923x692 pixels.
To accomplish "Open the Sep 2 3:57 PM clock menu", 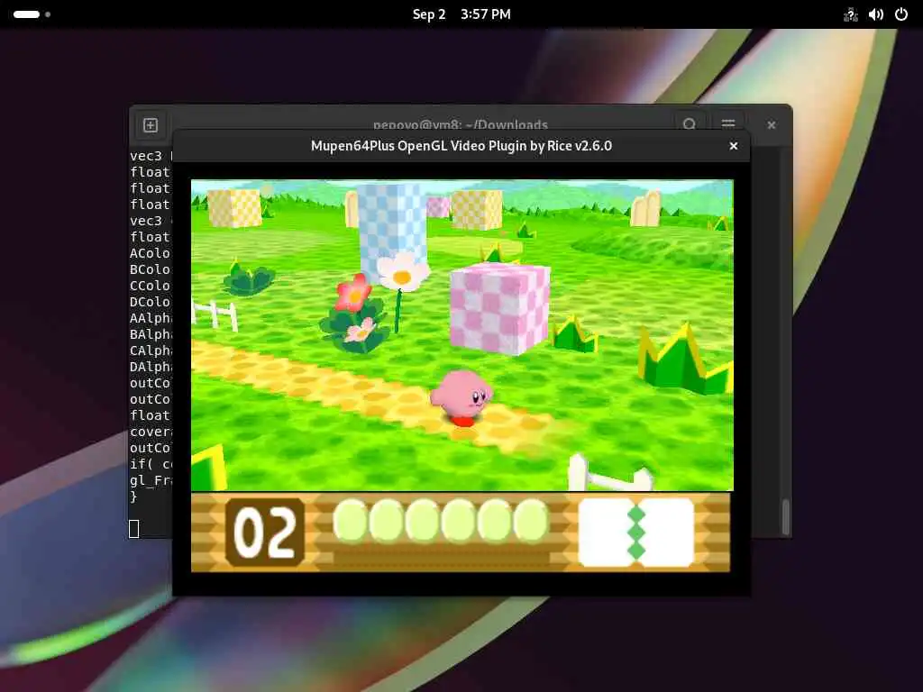I will [461, 14].
